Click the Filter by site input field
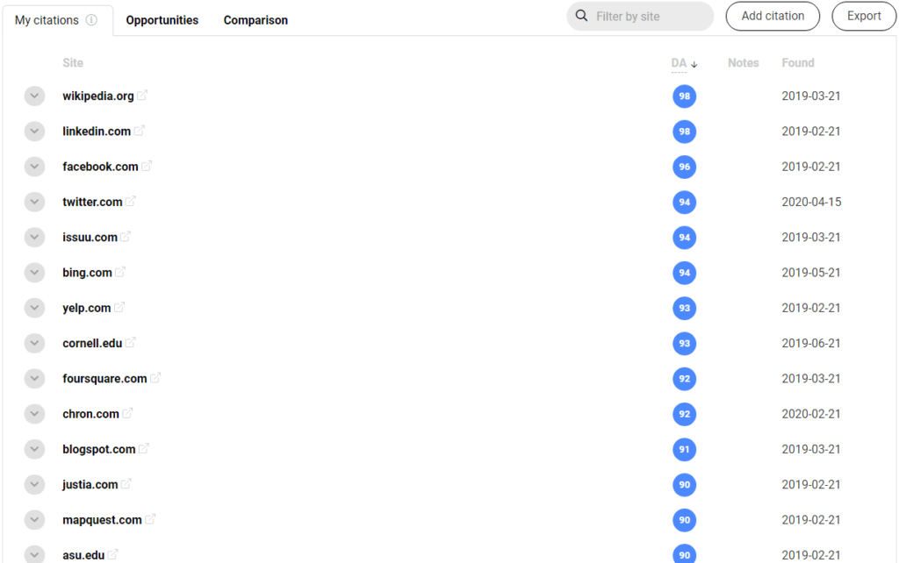The height and width of the screenshot is (563, 899). 650,16
